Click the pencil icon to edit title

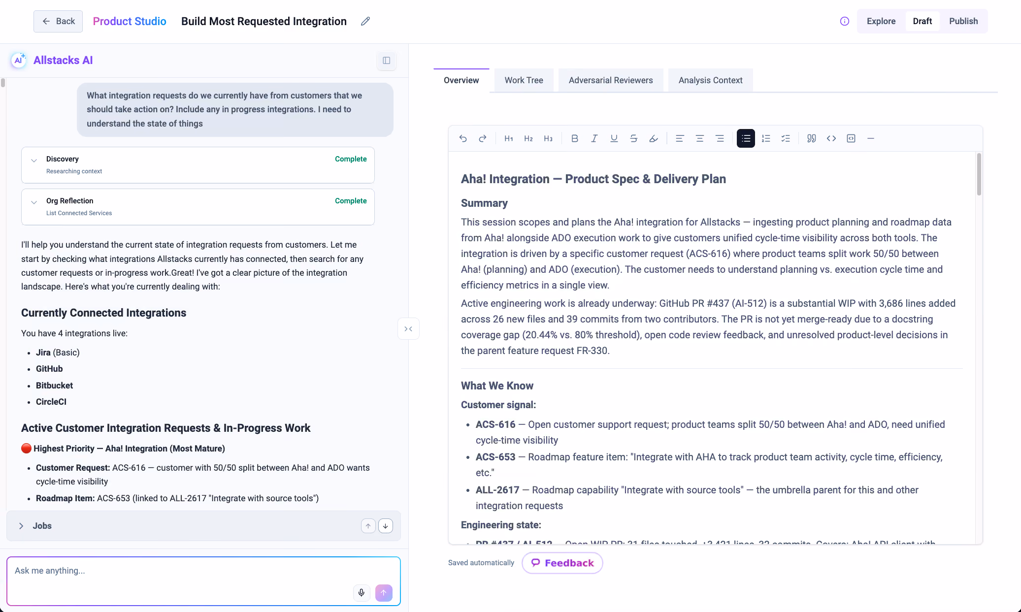365,21
